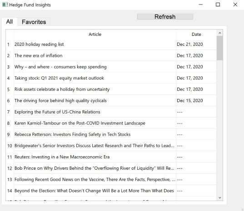Viewport: 244px width, 211px height.
Task: Click Exploring the Future of US-China Relations
Action: (x=57, y=112)
